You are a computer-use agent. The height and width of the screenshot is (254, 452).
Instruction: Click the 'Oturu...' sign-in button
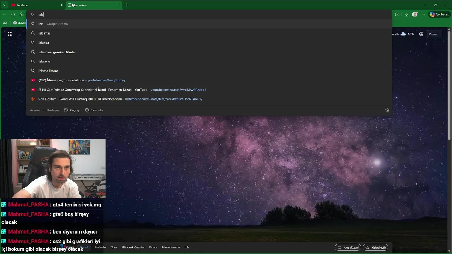[434, 34]
